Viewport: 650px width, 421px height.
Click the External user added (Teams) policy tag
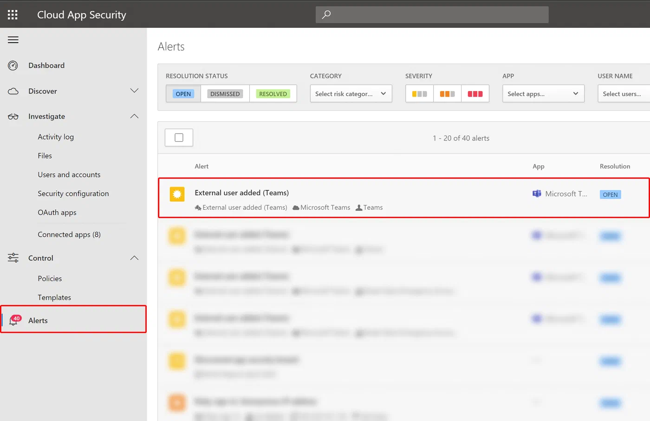point(245,207)
